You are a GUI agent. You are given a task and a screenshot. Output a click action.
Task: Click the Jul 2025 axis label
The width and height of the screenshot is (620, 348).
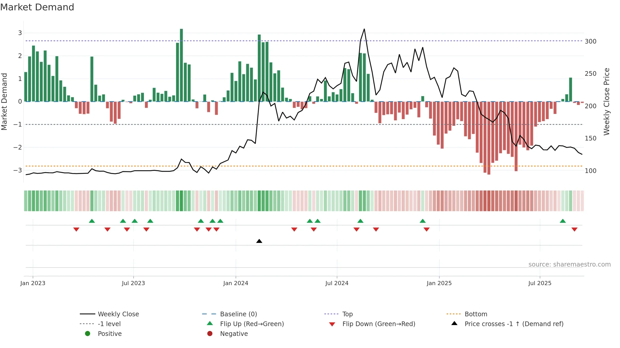pos(540,283)
